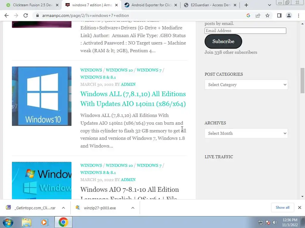Open a new tab with plus button
305x228 pixels.
point(246,5)
